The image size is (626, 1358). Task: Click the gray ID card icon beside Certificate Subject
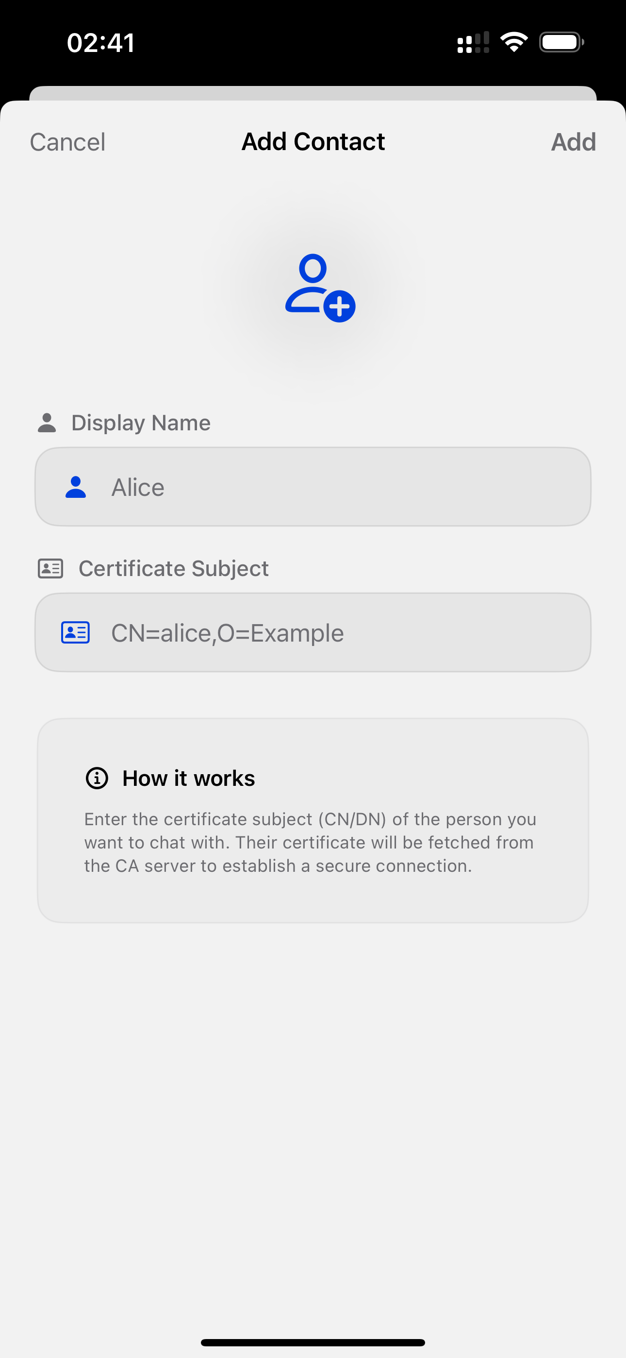coord(50,568)
